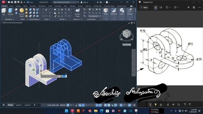Viewport: 203px width, 114px height.
Task: Click the Help question mark icon
Action: point(107,2)
